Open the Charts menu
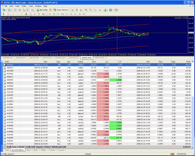 coord(24,6)
